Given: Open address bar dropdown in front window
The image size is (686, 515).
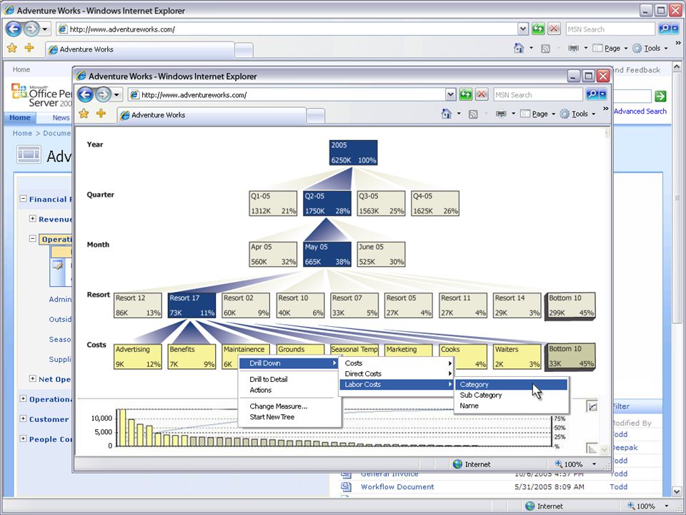Looking at the screenshot, I should (x=450, y=94).
